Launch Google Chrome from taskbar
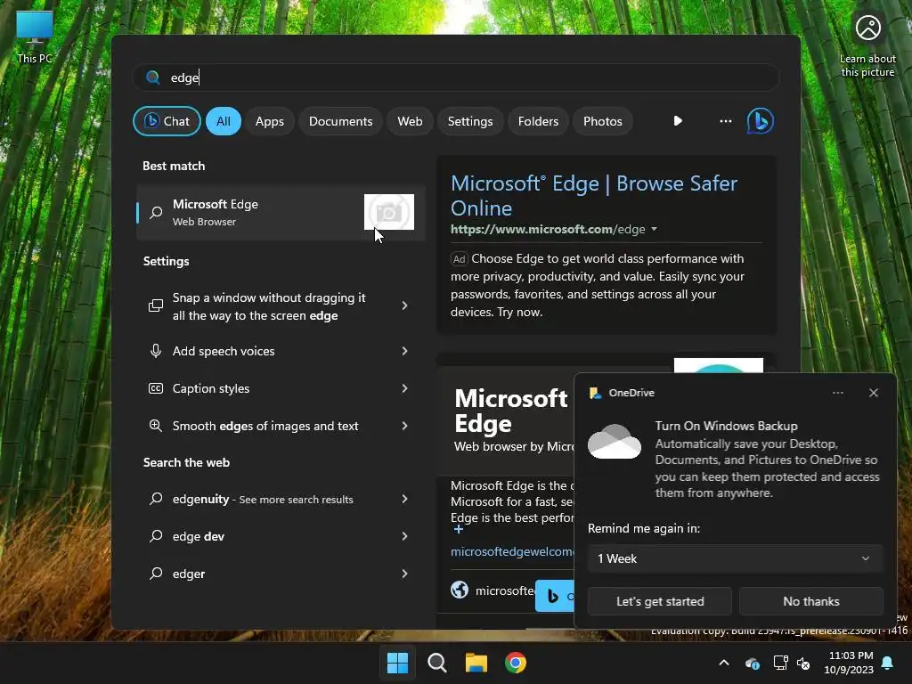 pyautogui.click(x=516, y=663)
